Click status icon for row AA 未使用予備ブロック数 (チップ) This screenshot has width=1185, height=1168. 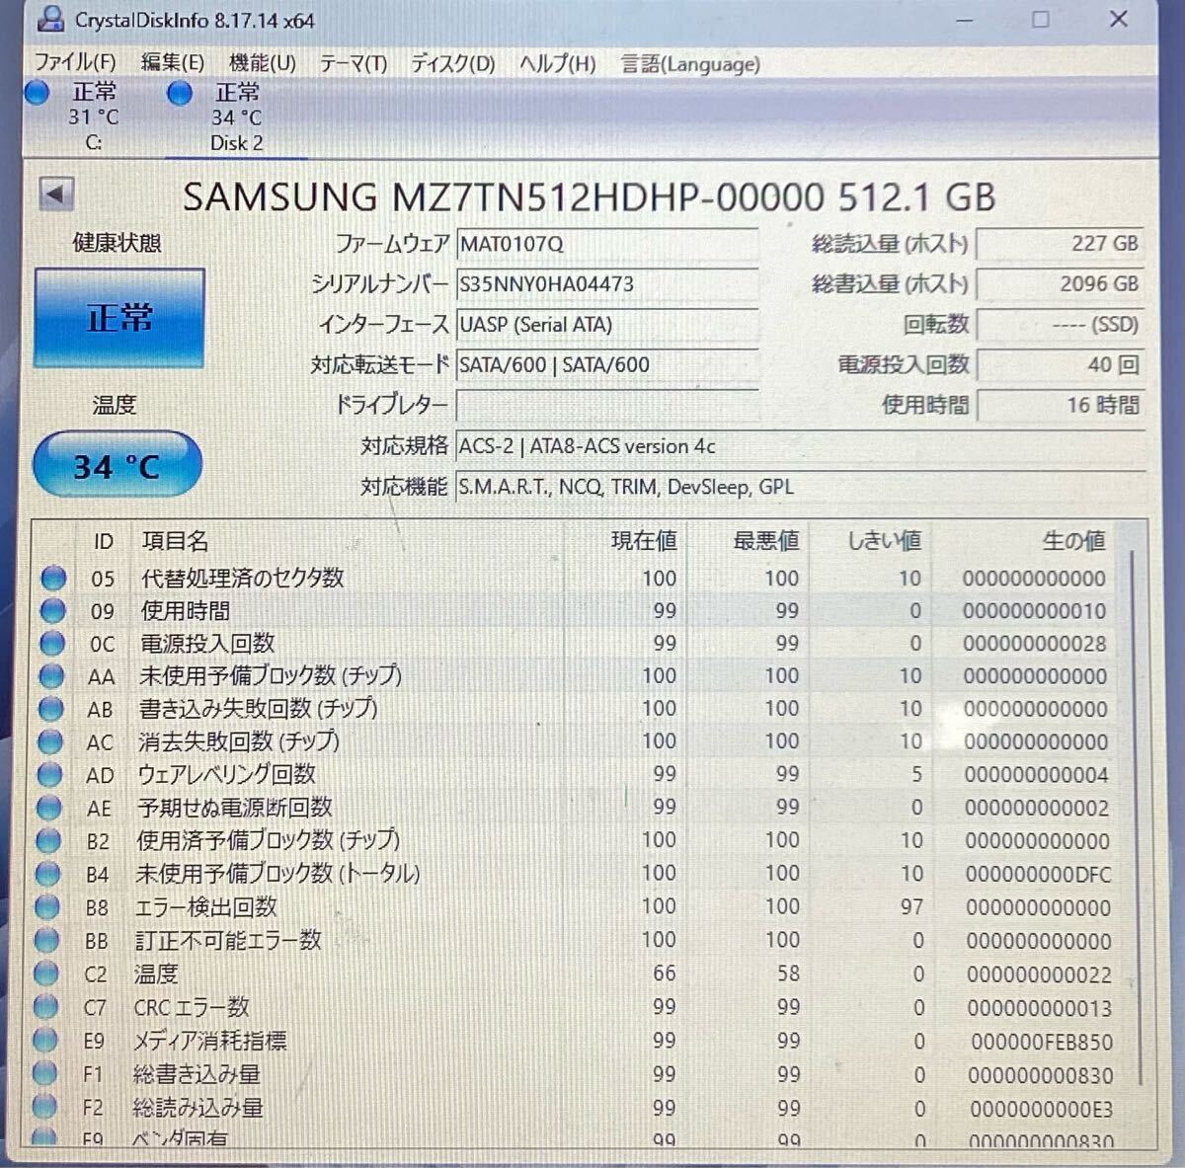51,676
